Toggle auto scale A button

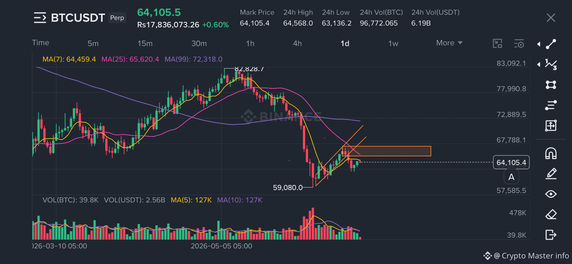pyautogui.click(x=511, y=177)
